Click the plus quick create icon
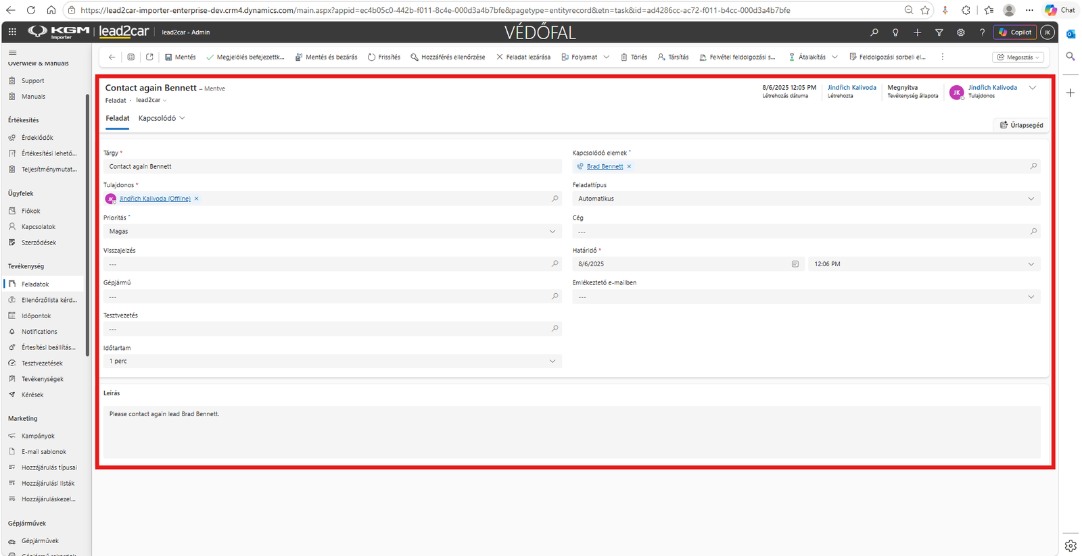Image resolution: width=1082 pixels, height=556 pixels. (917, 32)
